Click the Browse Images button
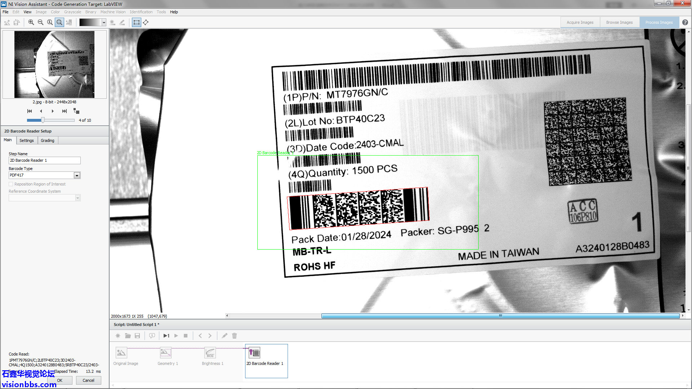Screen dimensions: 692x389 click(619, 22)
